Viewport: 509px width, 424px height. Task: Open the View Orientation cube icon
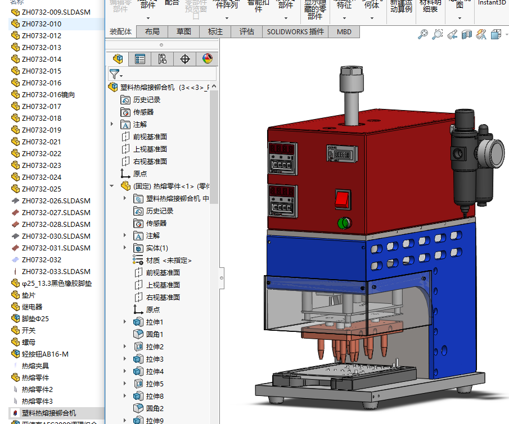tap(496, 35)
